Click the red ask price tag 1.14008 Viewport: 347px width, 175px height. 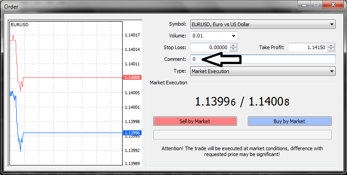pyautogui.click(x=132, y=77)
